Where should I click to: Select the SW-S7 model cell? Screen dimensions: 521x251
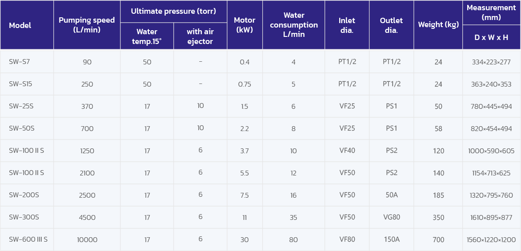pos(20,62)
